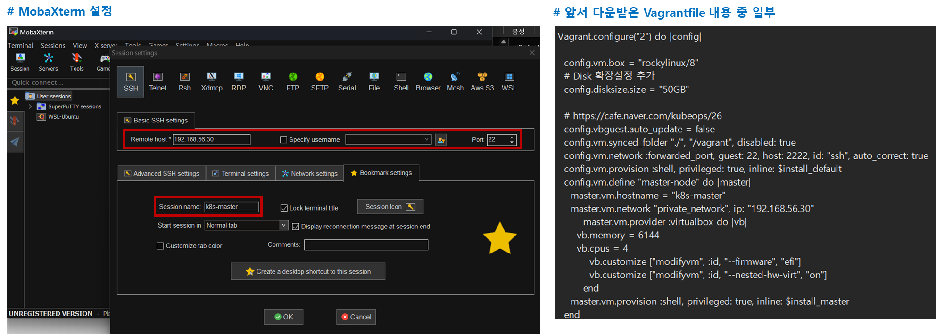Click the user credentials manager icon
This screenshot has height=334, width=936.
(441, 140)
